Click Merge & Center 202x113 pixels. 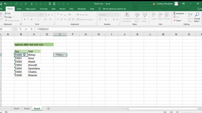click(85, 19)
